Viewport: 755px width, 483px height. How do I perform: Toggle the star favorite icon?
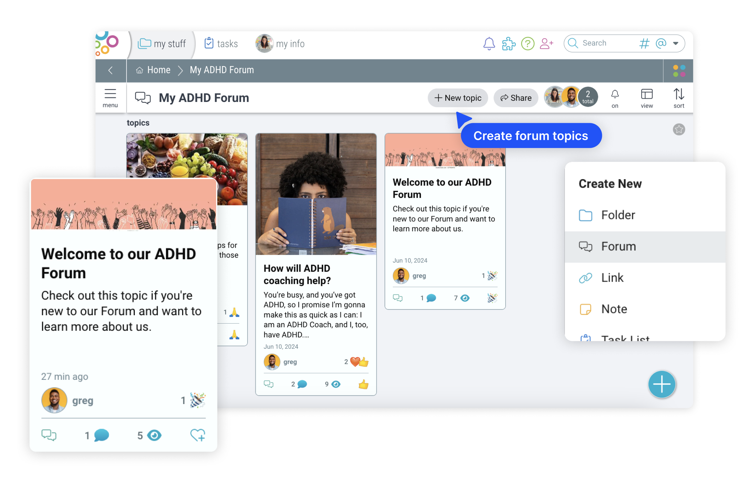(x=679, y=129)
